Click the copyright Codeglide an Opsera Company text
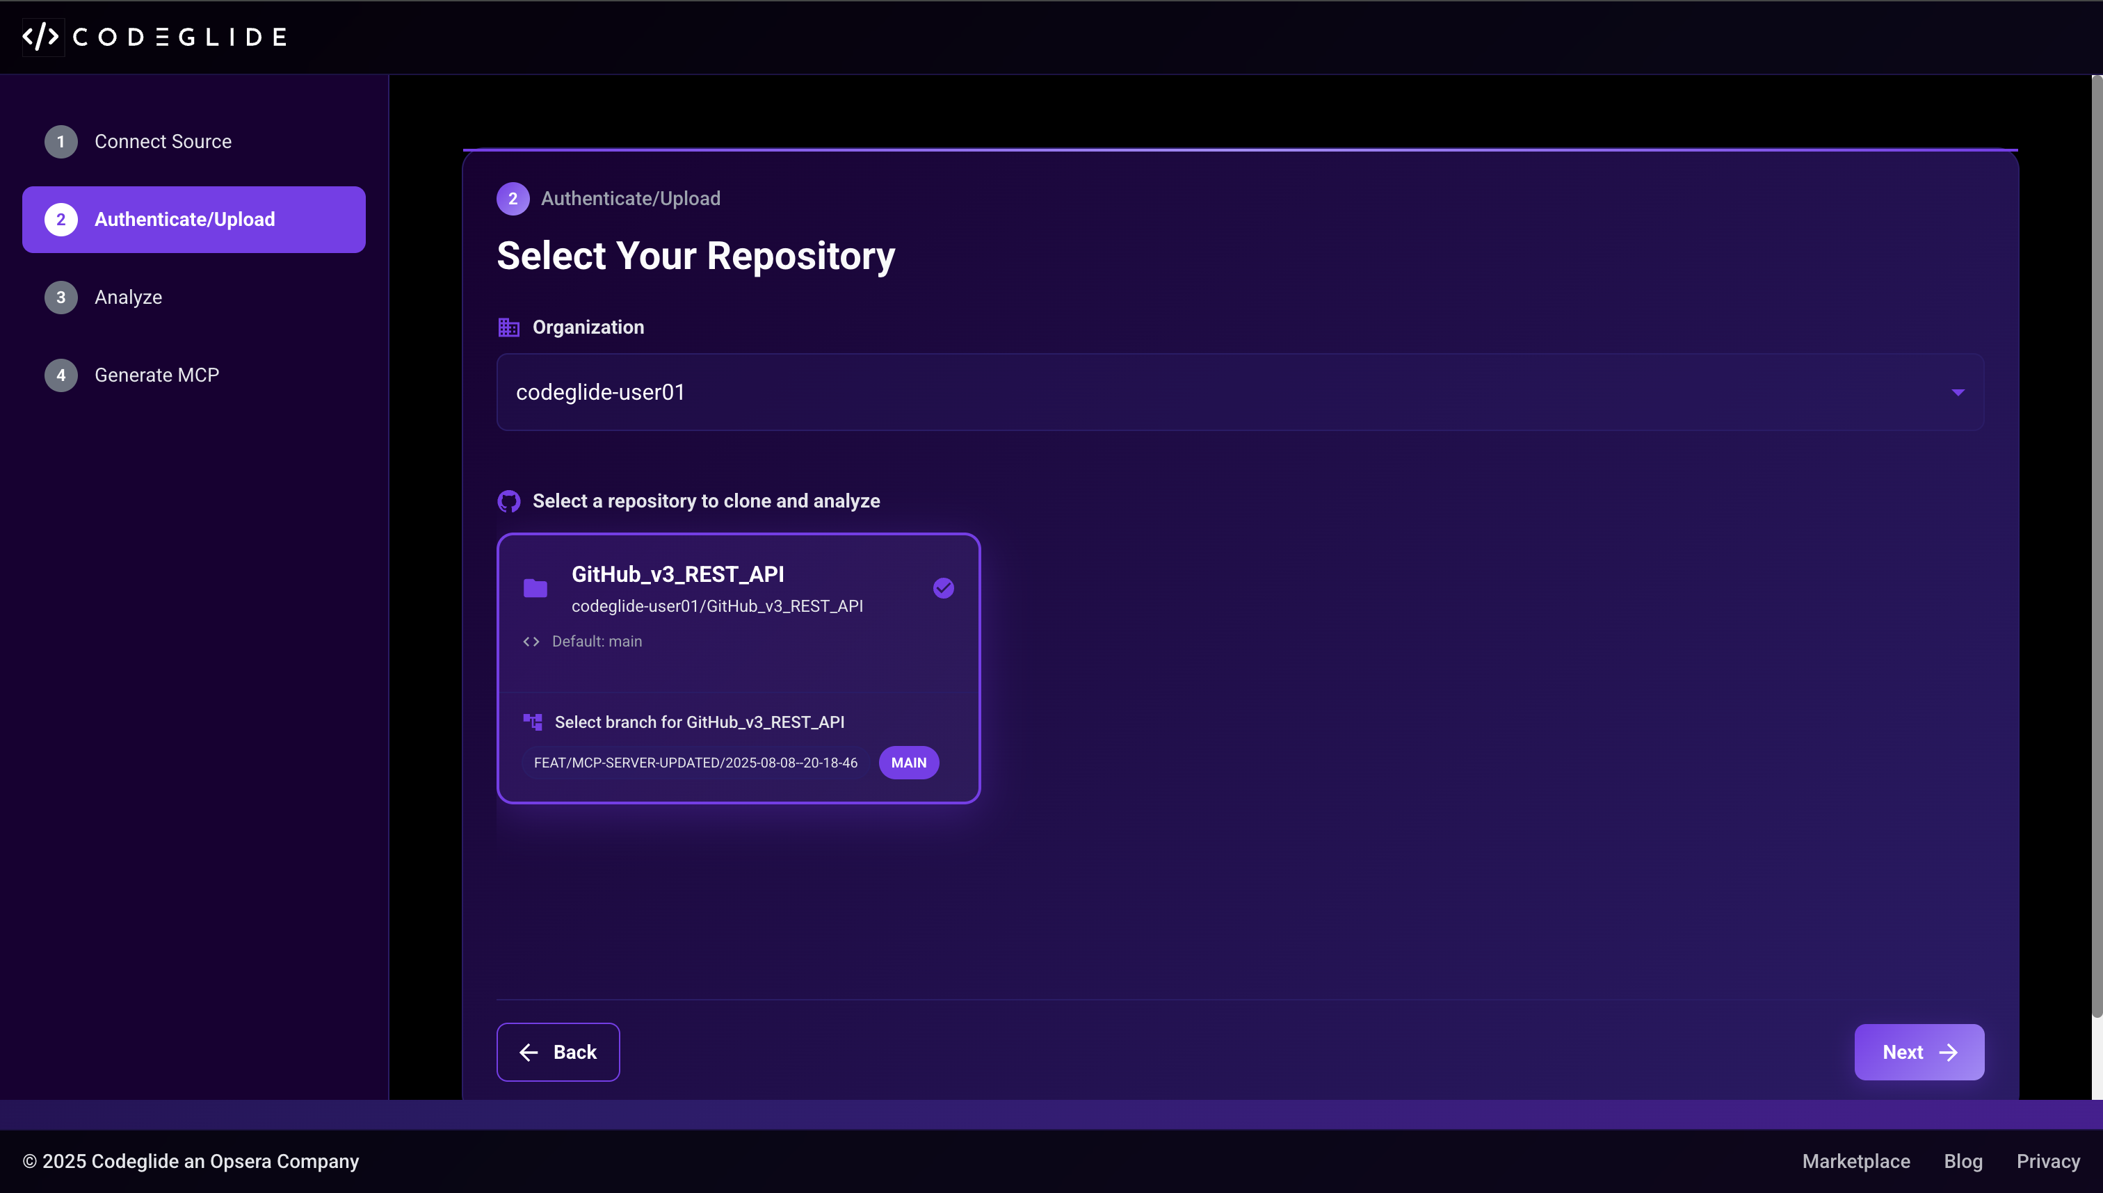 (191, 1162)
